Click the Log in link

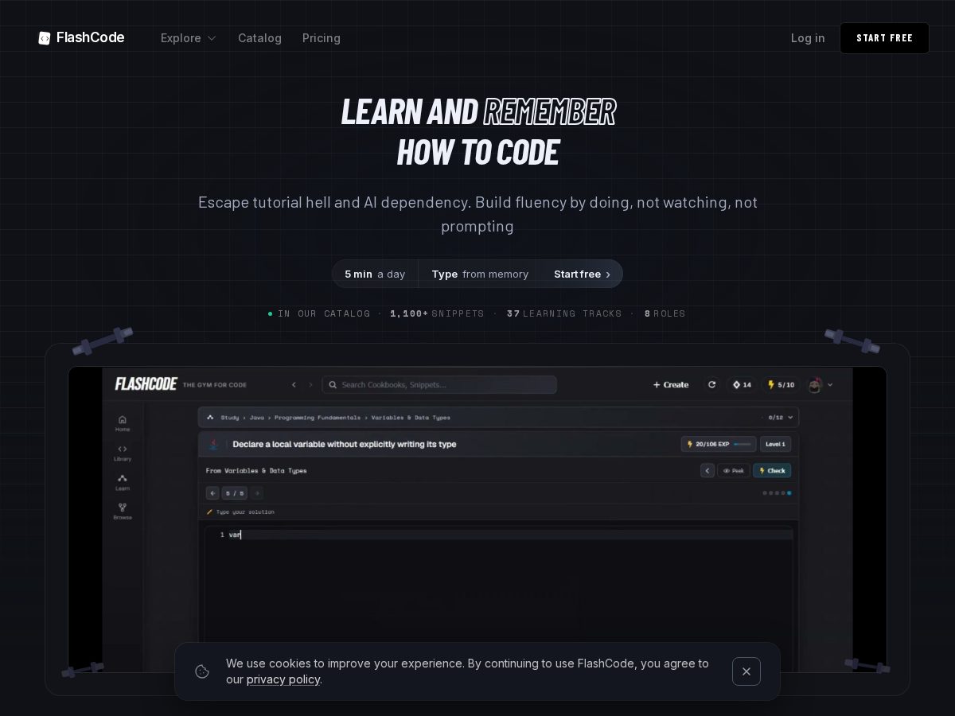click(808, 38)
